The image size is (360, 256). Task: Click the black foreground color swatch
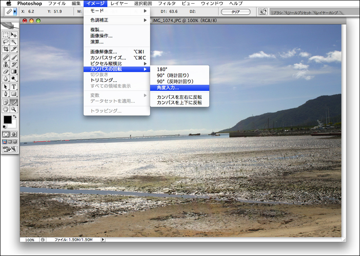tap(7, 120)
